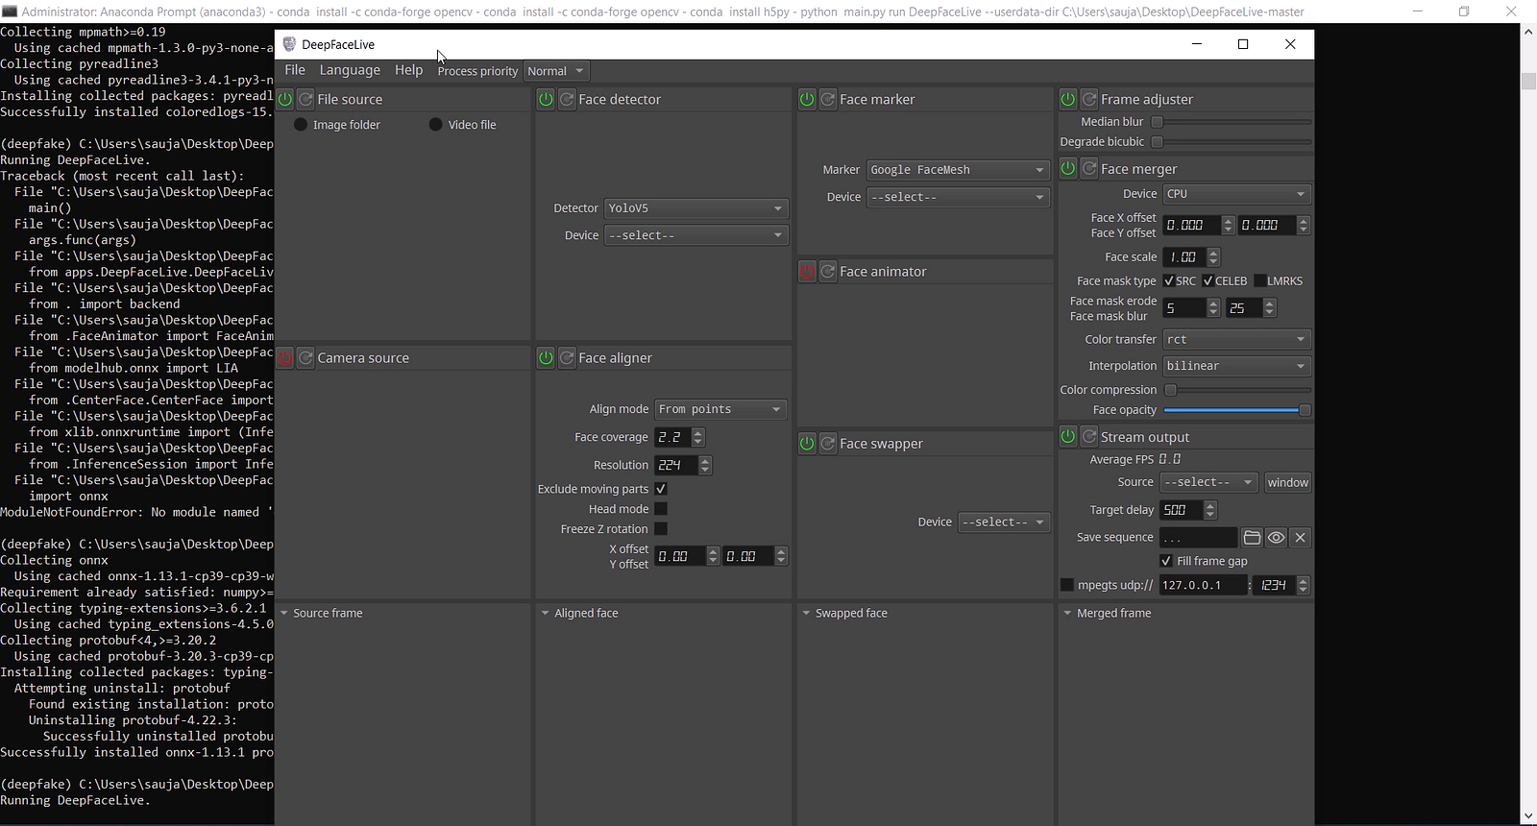Open Color transfer rct dropdown
This screenshot has height=826, width=1537.
pos(1236,339)
